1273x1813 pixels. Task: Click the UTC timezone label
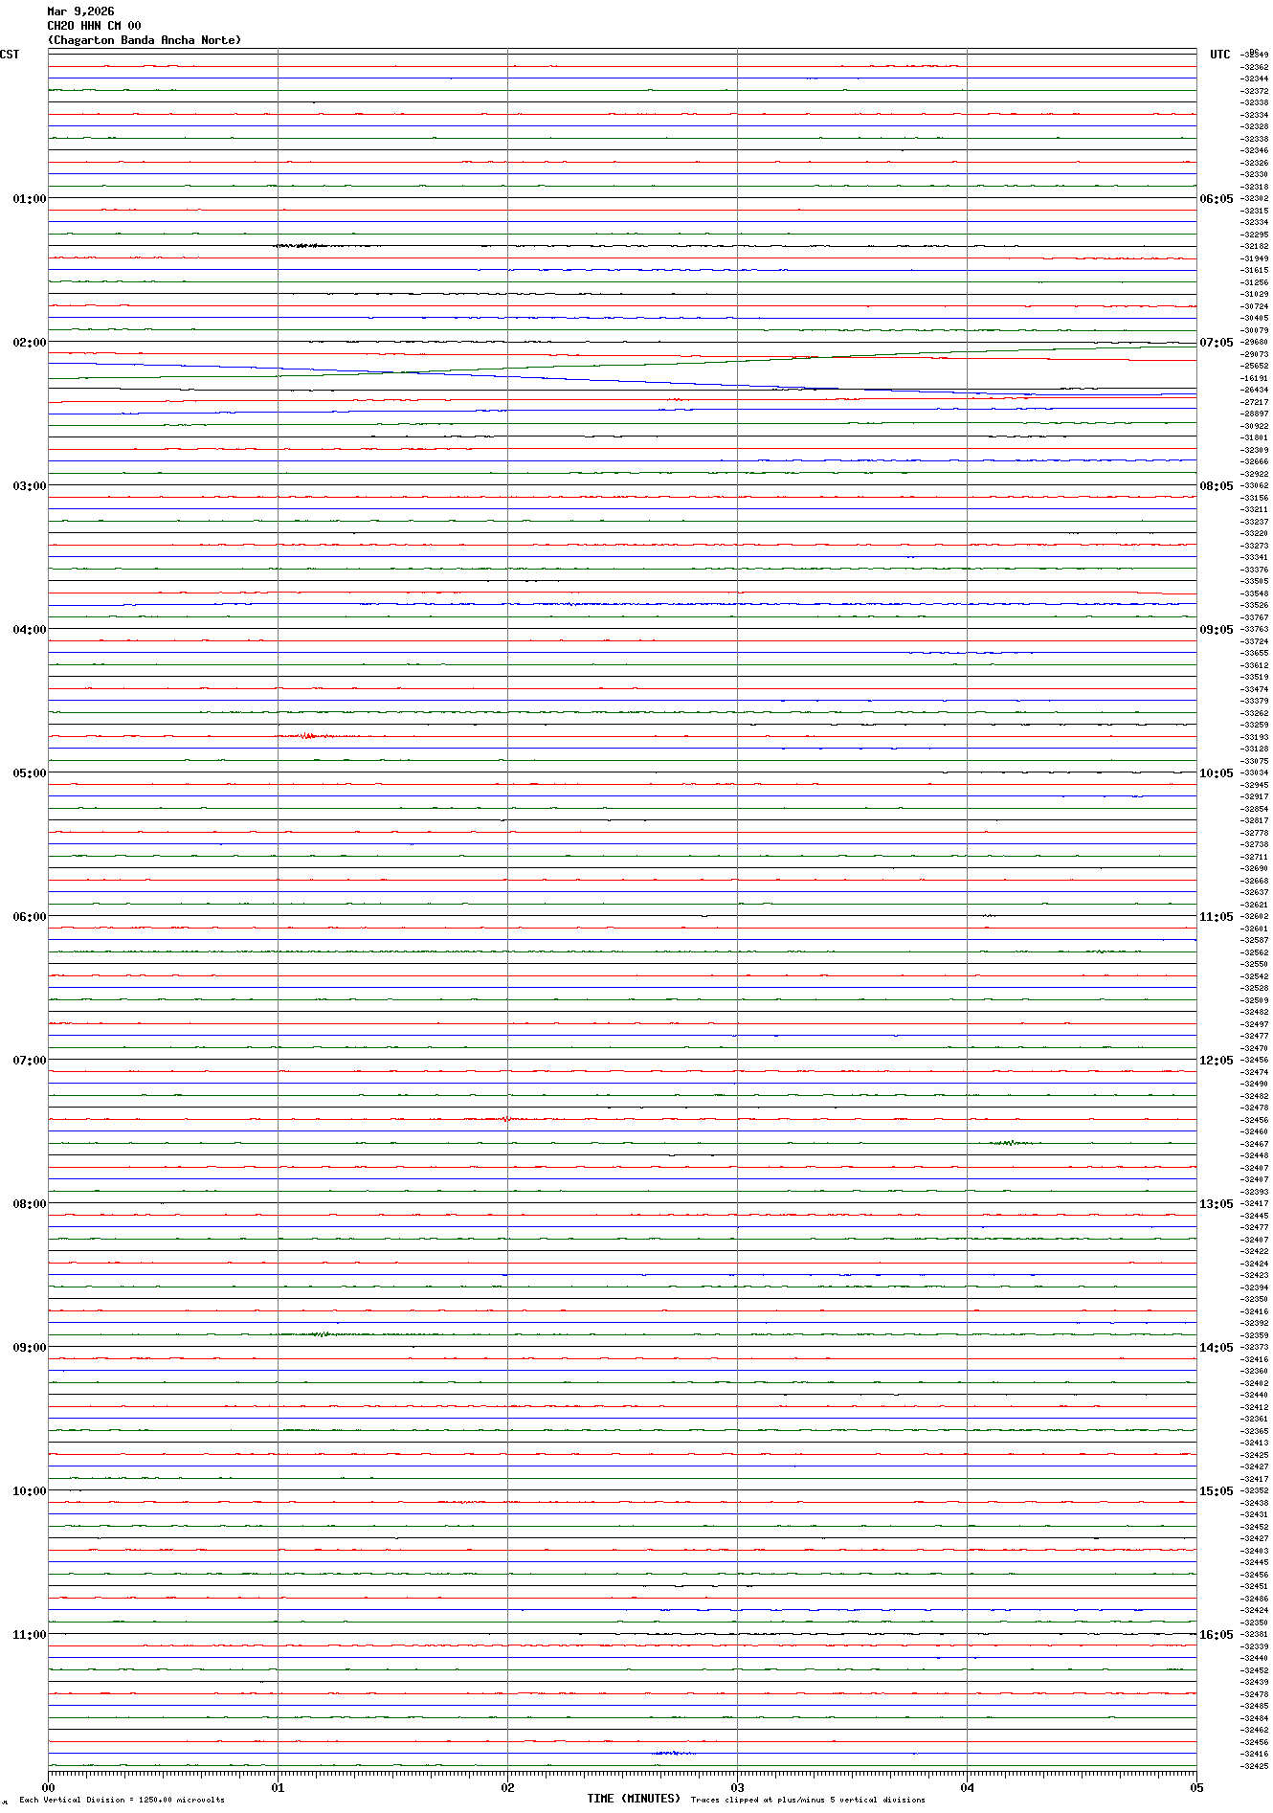[x=1219, y=55]
